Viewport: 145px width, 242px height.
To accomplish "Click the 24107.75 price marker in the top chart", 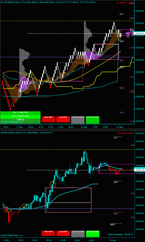I will coord(140,33).
